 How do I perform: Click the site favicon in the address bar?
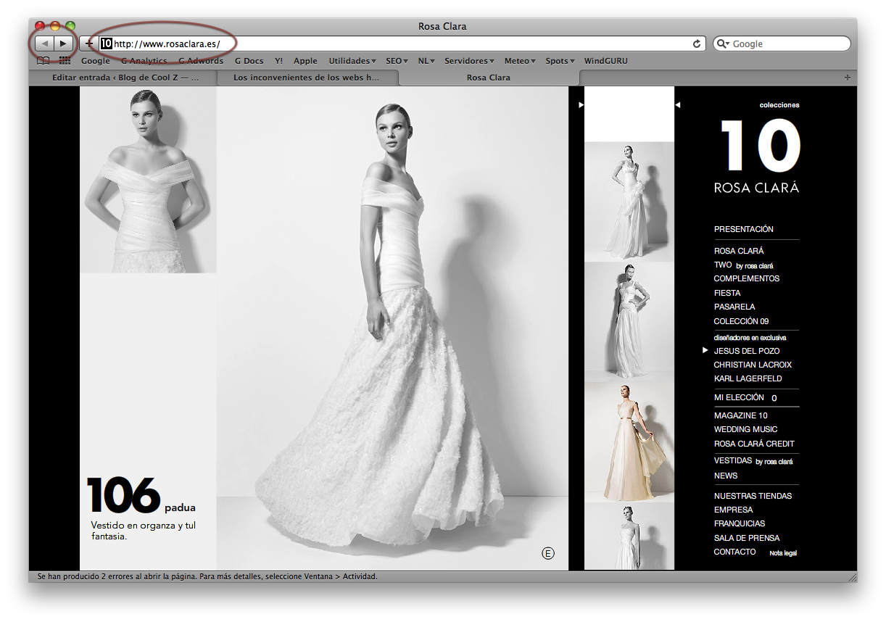point(106,43)
